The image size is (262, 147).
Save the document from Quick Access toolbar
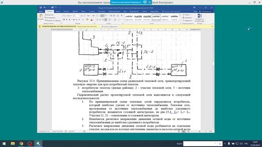(41, 7)
